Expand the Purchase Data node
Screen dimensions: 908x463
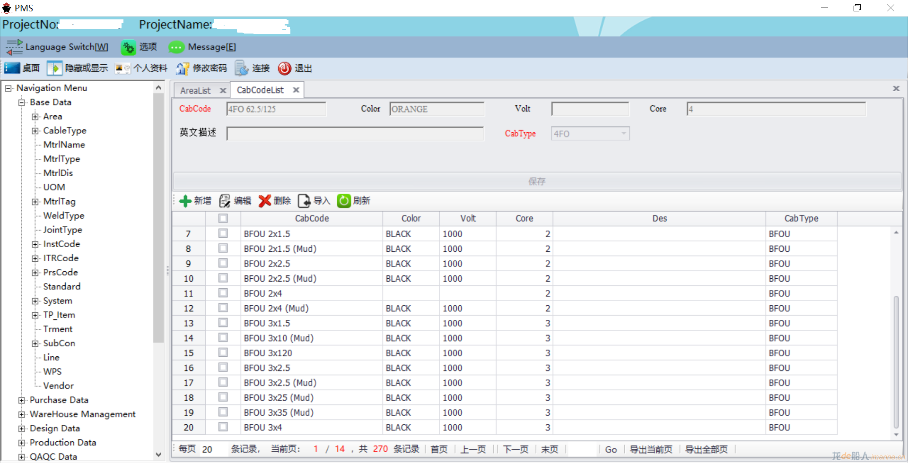click(22, 400)
